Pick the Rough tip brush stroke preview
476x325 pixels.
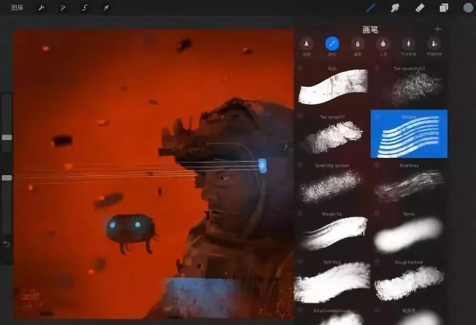tap(333, 232)
